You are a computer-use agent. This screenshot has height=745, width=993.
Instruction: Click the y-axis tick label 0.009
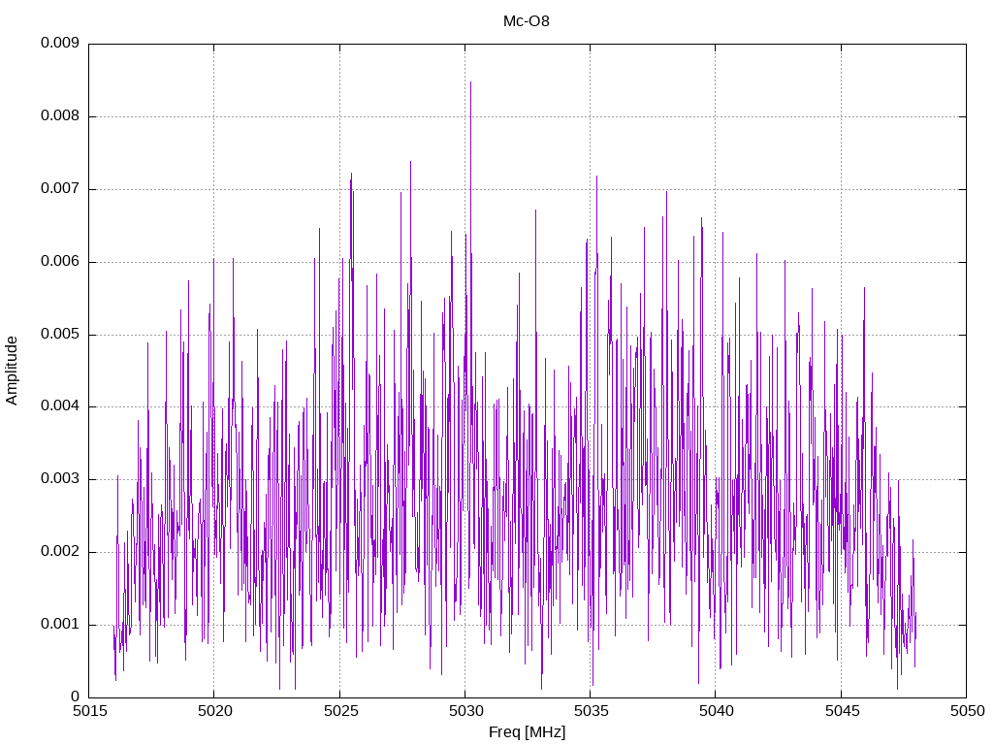coord(60,43)
